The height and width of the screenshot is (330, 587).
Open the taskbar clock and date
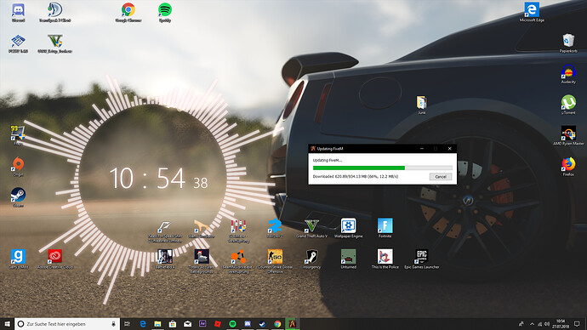tap(561, 324)
